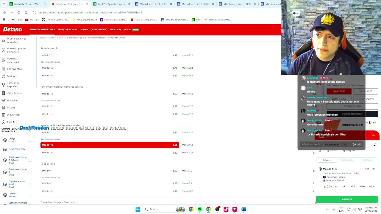Collapse the bet slip with the chevron
This screenshot has height=214, width=381.
(373, 136)
